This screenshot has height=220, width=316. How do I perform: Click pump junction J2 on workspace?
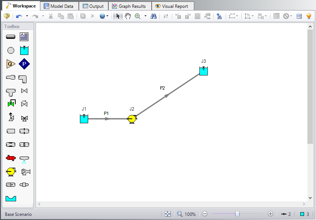(131, 119)
